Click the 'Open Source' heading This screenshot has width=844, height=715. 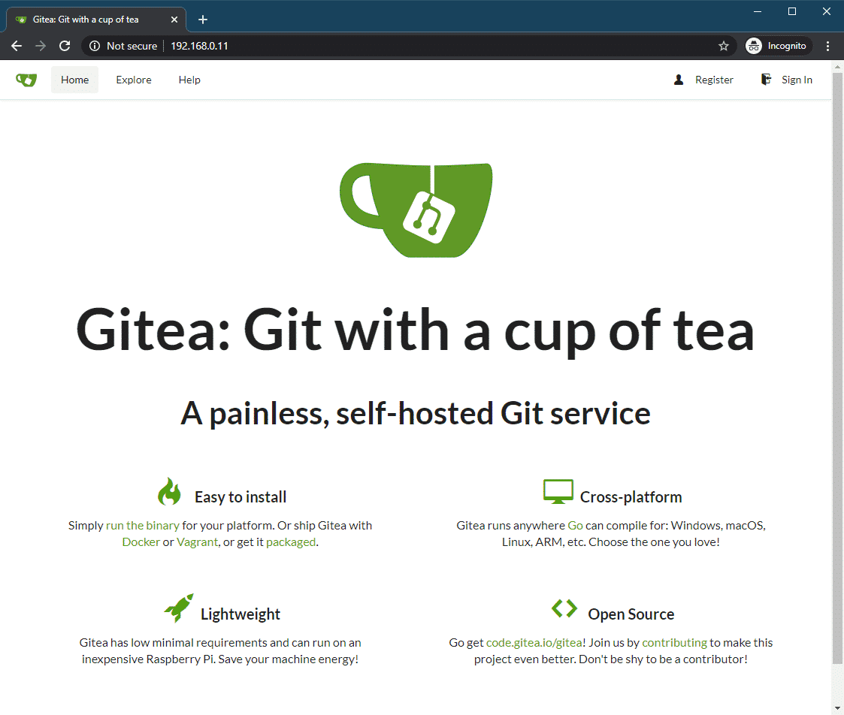(631, 614)
